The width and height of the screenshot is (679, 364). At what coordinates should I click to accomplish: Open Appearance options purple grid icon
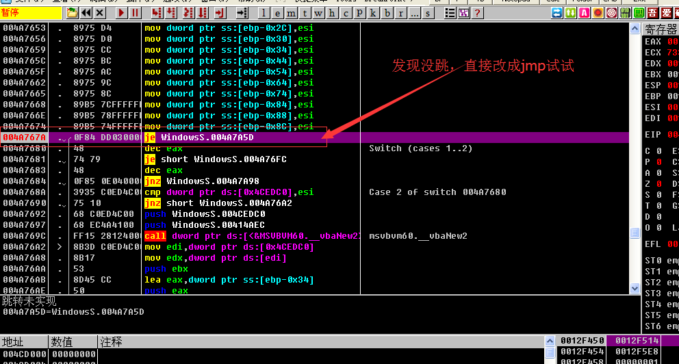(464, 13)
